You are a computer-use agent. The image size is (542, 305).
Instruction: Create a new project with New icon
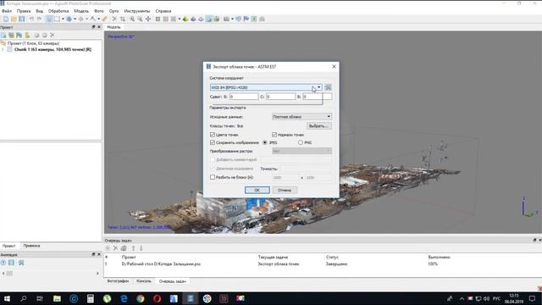point(6,19)
